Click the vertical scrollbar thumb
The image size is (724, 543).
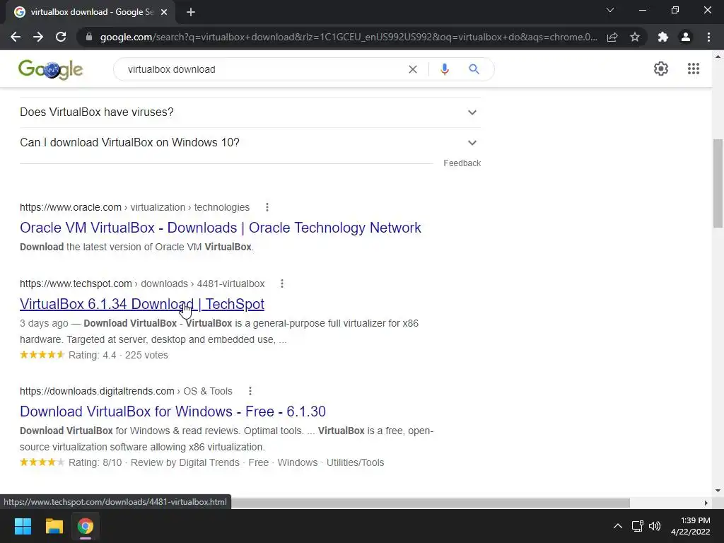point(718,183)
